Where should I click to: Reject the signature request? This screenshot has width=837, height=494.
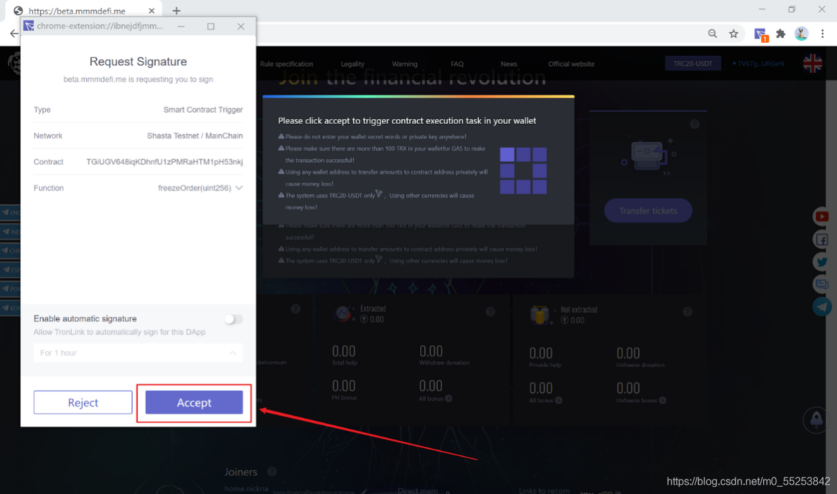pyautogui.click(x=83, y=402)
